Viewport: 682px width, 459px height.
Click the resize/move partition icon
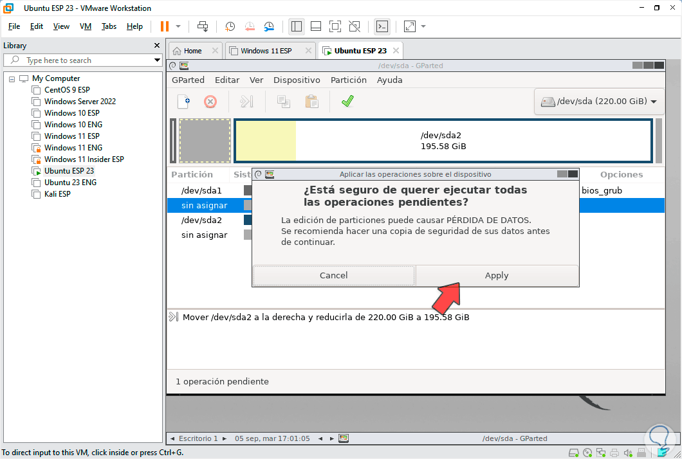click(246, 102)
